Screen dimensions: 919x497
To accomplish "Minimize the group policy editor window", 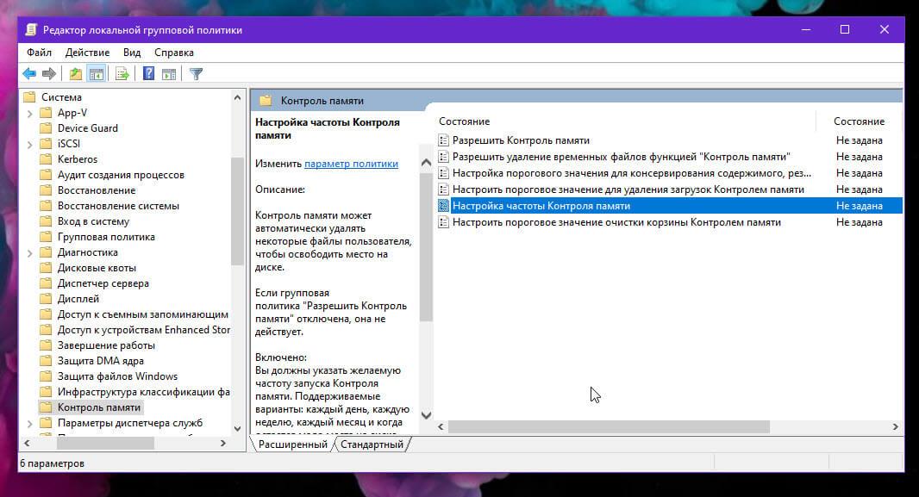I will coord(806,29).
